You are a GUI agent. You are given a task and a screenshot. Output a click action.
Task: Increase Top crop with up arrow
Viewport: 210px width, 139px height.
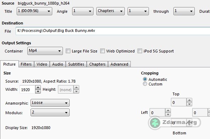(x=189, y=100)
